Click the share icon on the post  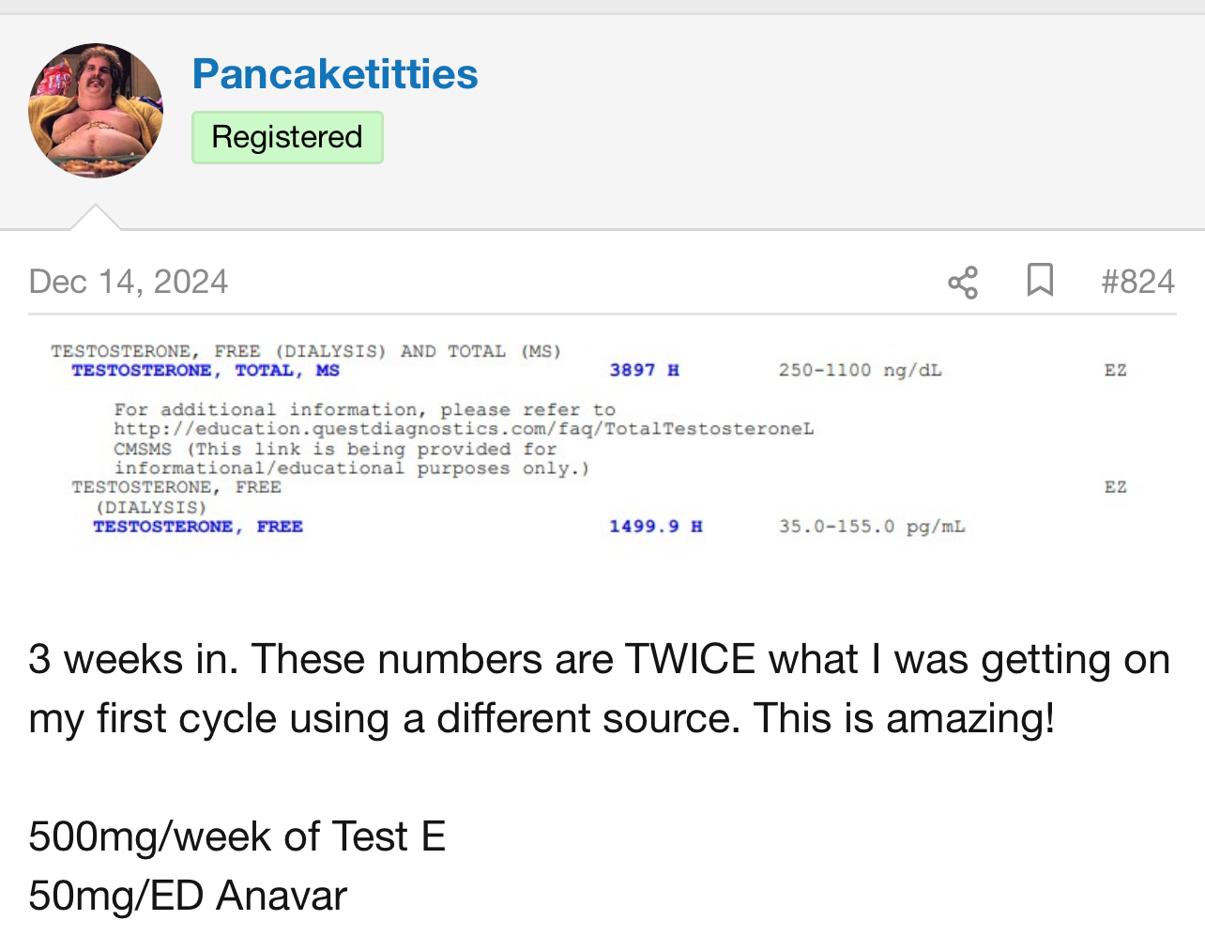coord(963,282)
